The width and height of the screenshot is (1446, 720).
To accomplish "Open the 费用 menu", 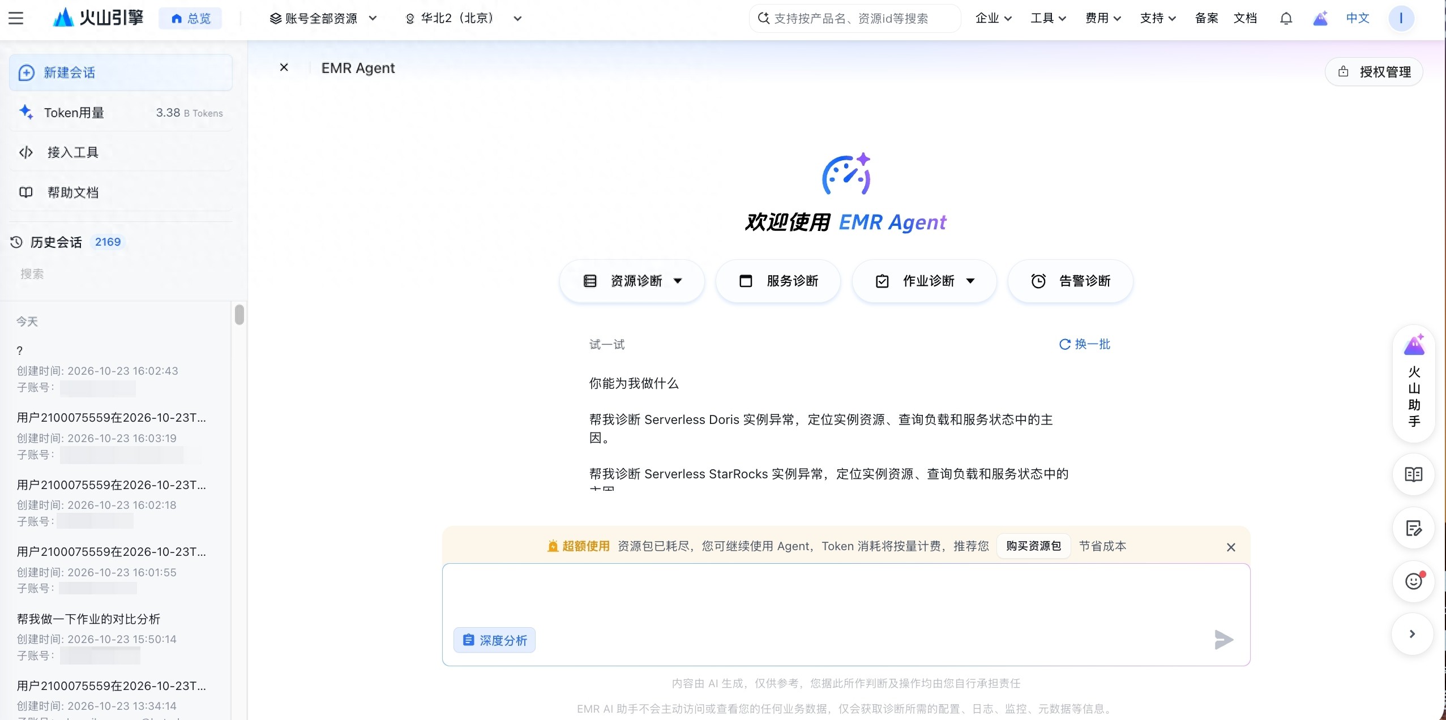I will coord(1103,19).
